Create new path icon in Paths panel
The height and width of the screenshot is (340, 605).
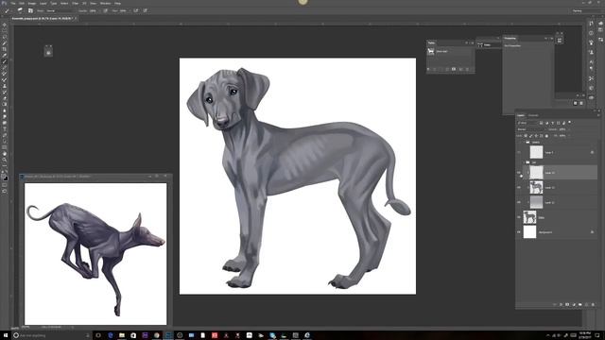click(x=460, y=69)
